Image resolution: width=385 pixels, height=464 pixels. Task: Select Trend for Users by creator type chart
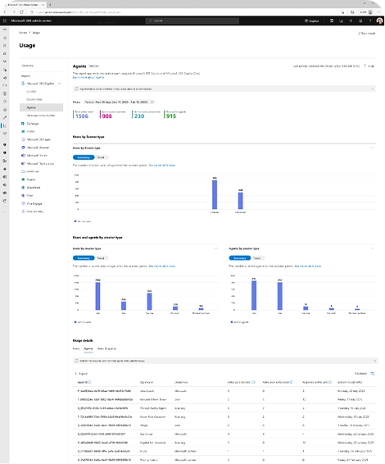(101, 258)
